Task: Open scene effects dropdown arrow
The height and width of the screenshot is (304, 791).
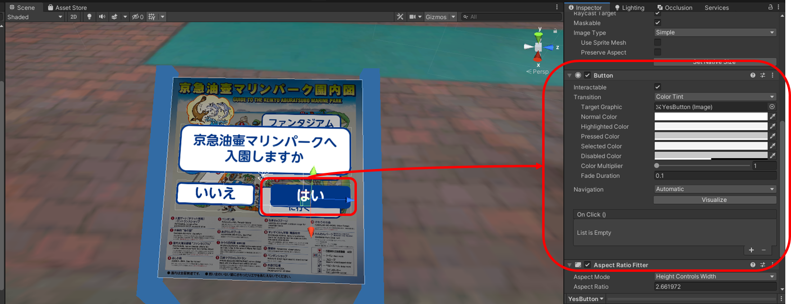Action: [x=125, y=17]
